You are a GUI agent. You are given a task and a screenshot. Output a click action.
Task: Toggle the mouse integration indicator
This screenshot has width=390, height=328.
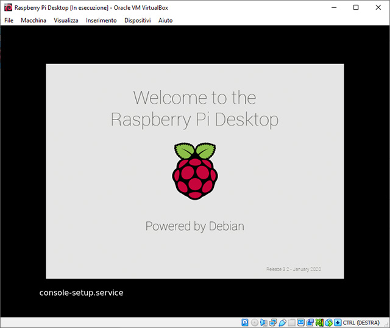coord(328,322)
